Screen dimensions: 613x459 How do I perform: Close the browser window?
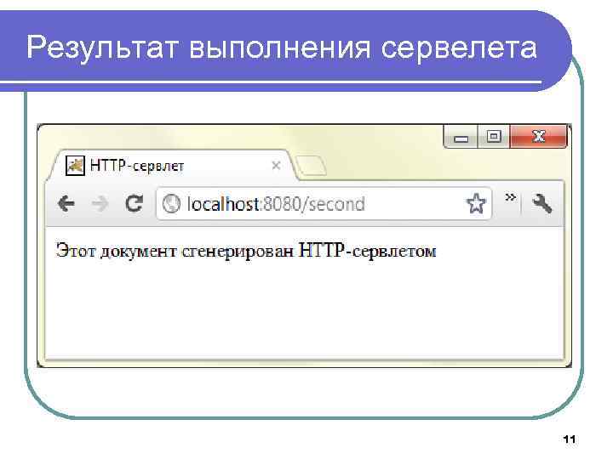(x=538, y=137)
